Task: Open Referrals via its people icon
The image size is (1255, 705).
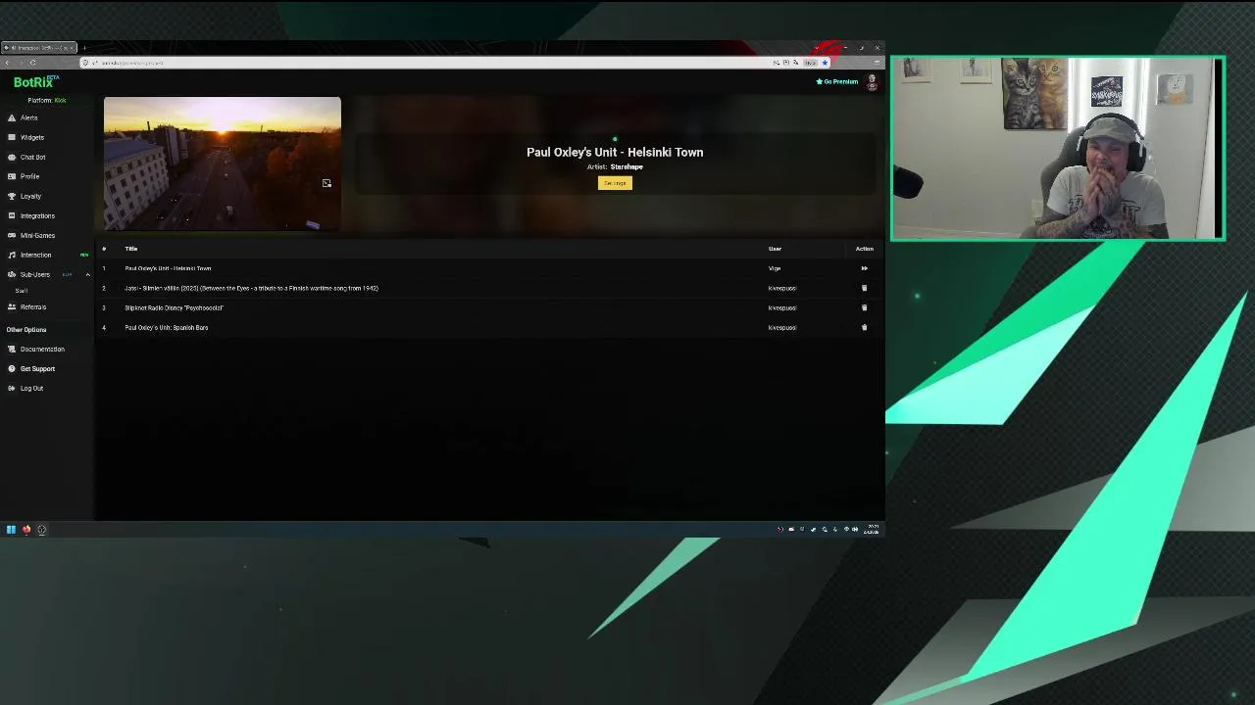Action: [x=12, y=306]
